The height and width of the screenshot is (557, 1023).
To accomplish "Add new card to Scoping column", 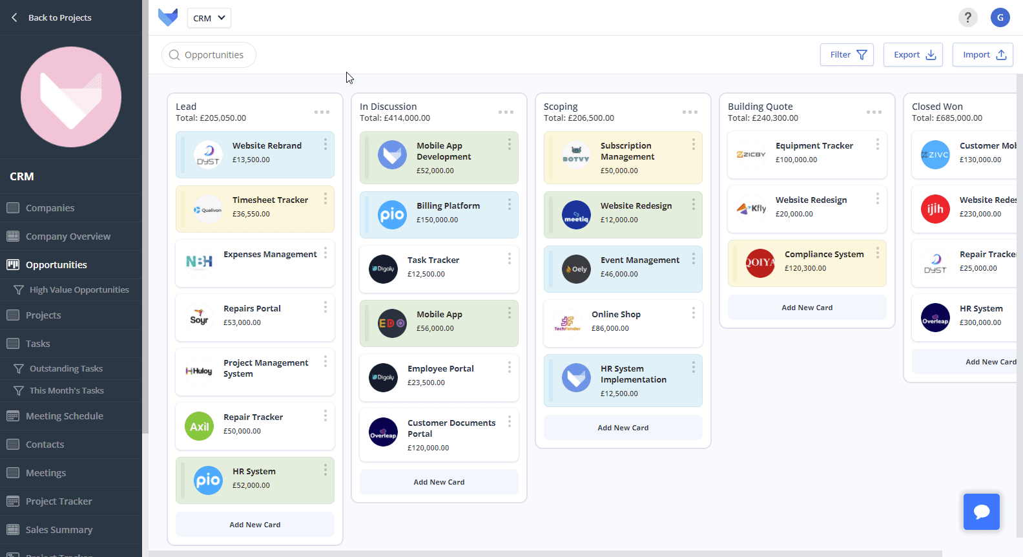I will 623,428.
